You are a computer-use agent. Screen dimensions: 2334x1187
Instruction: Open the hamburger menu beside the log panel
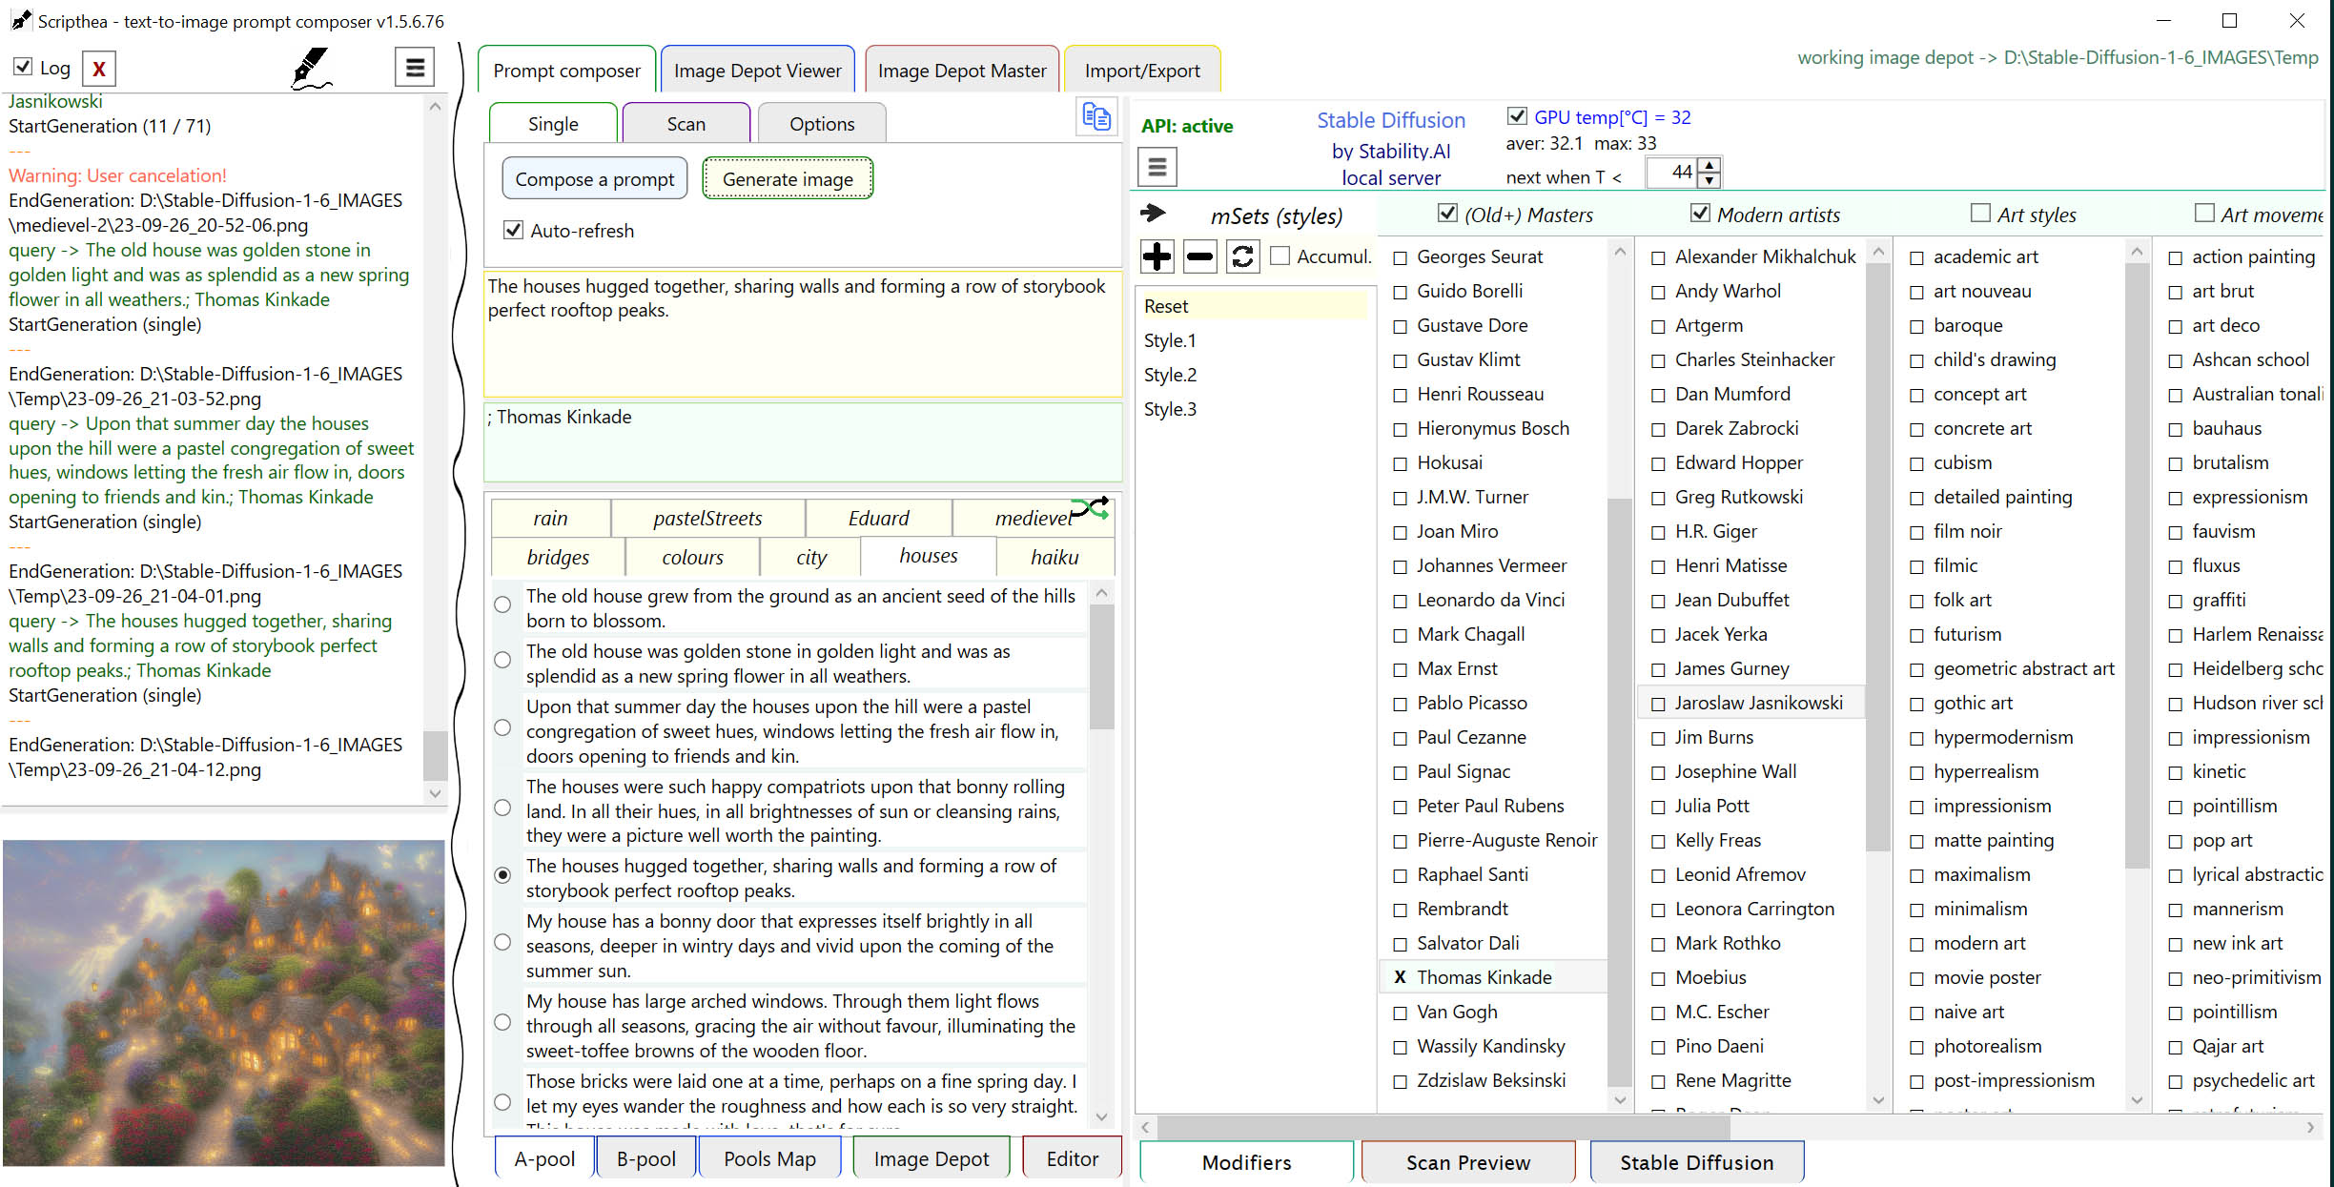(x=415, y=68)
